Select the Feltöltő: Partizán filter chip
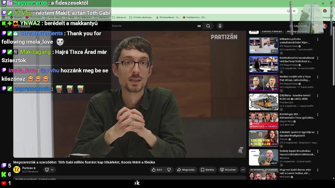335x188 pixels. pos(272,31)
